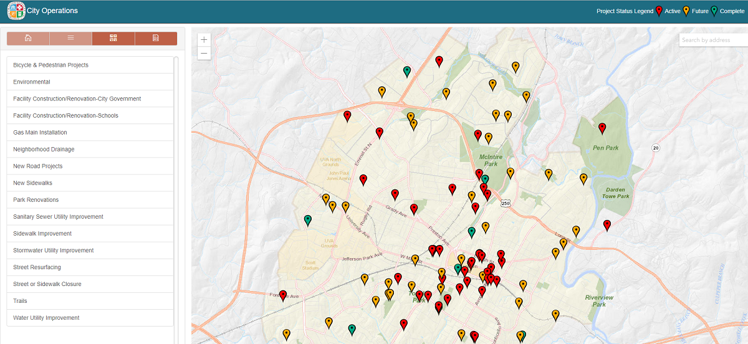
Task: Click the red marker in Pen Park
Action: [x=602, y=128]
